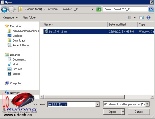Select Downloads under Favorites
The image size is (155, 119).
tap(19, 40)
